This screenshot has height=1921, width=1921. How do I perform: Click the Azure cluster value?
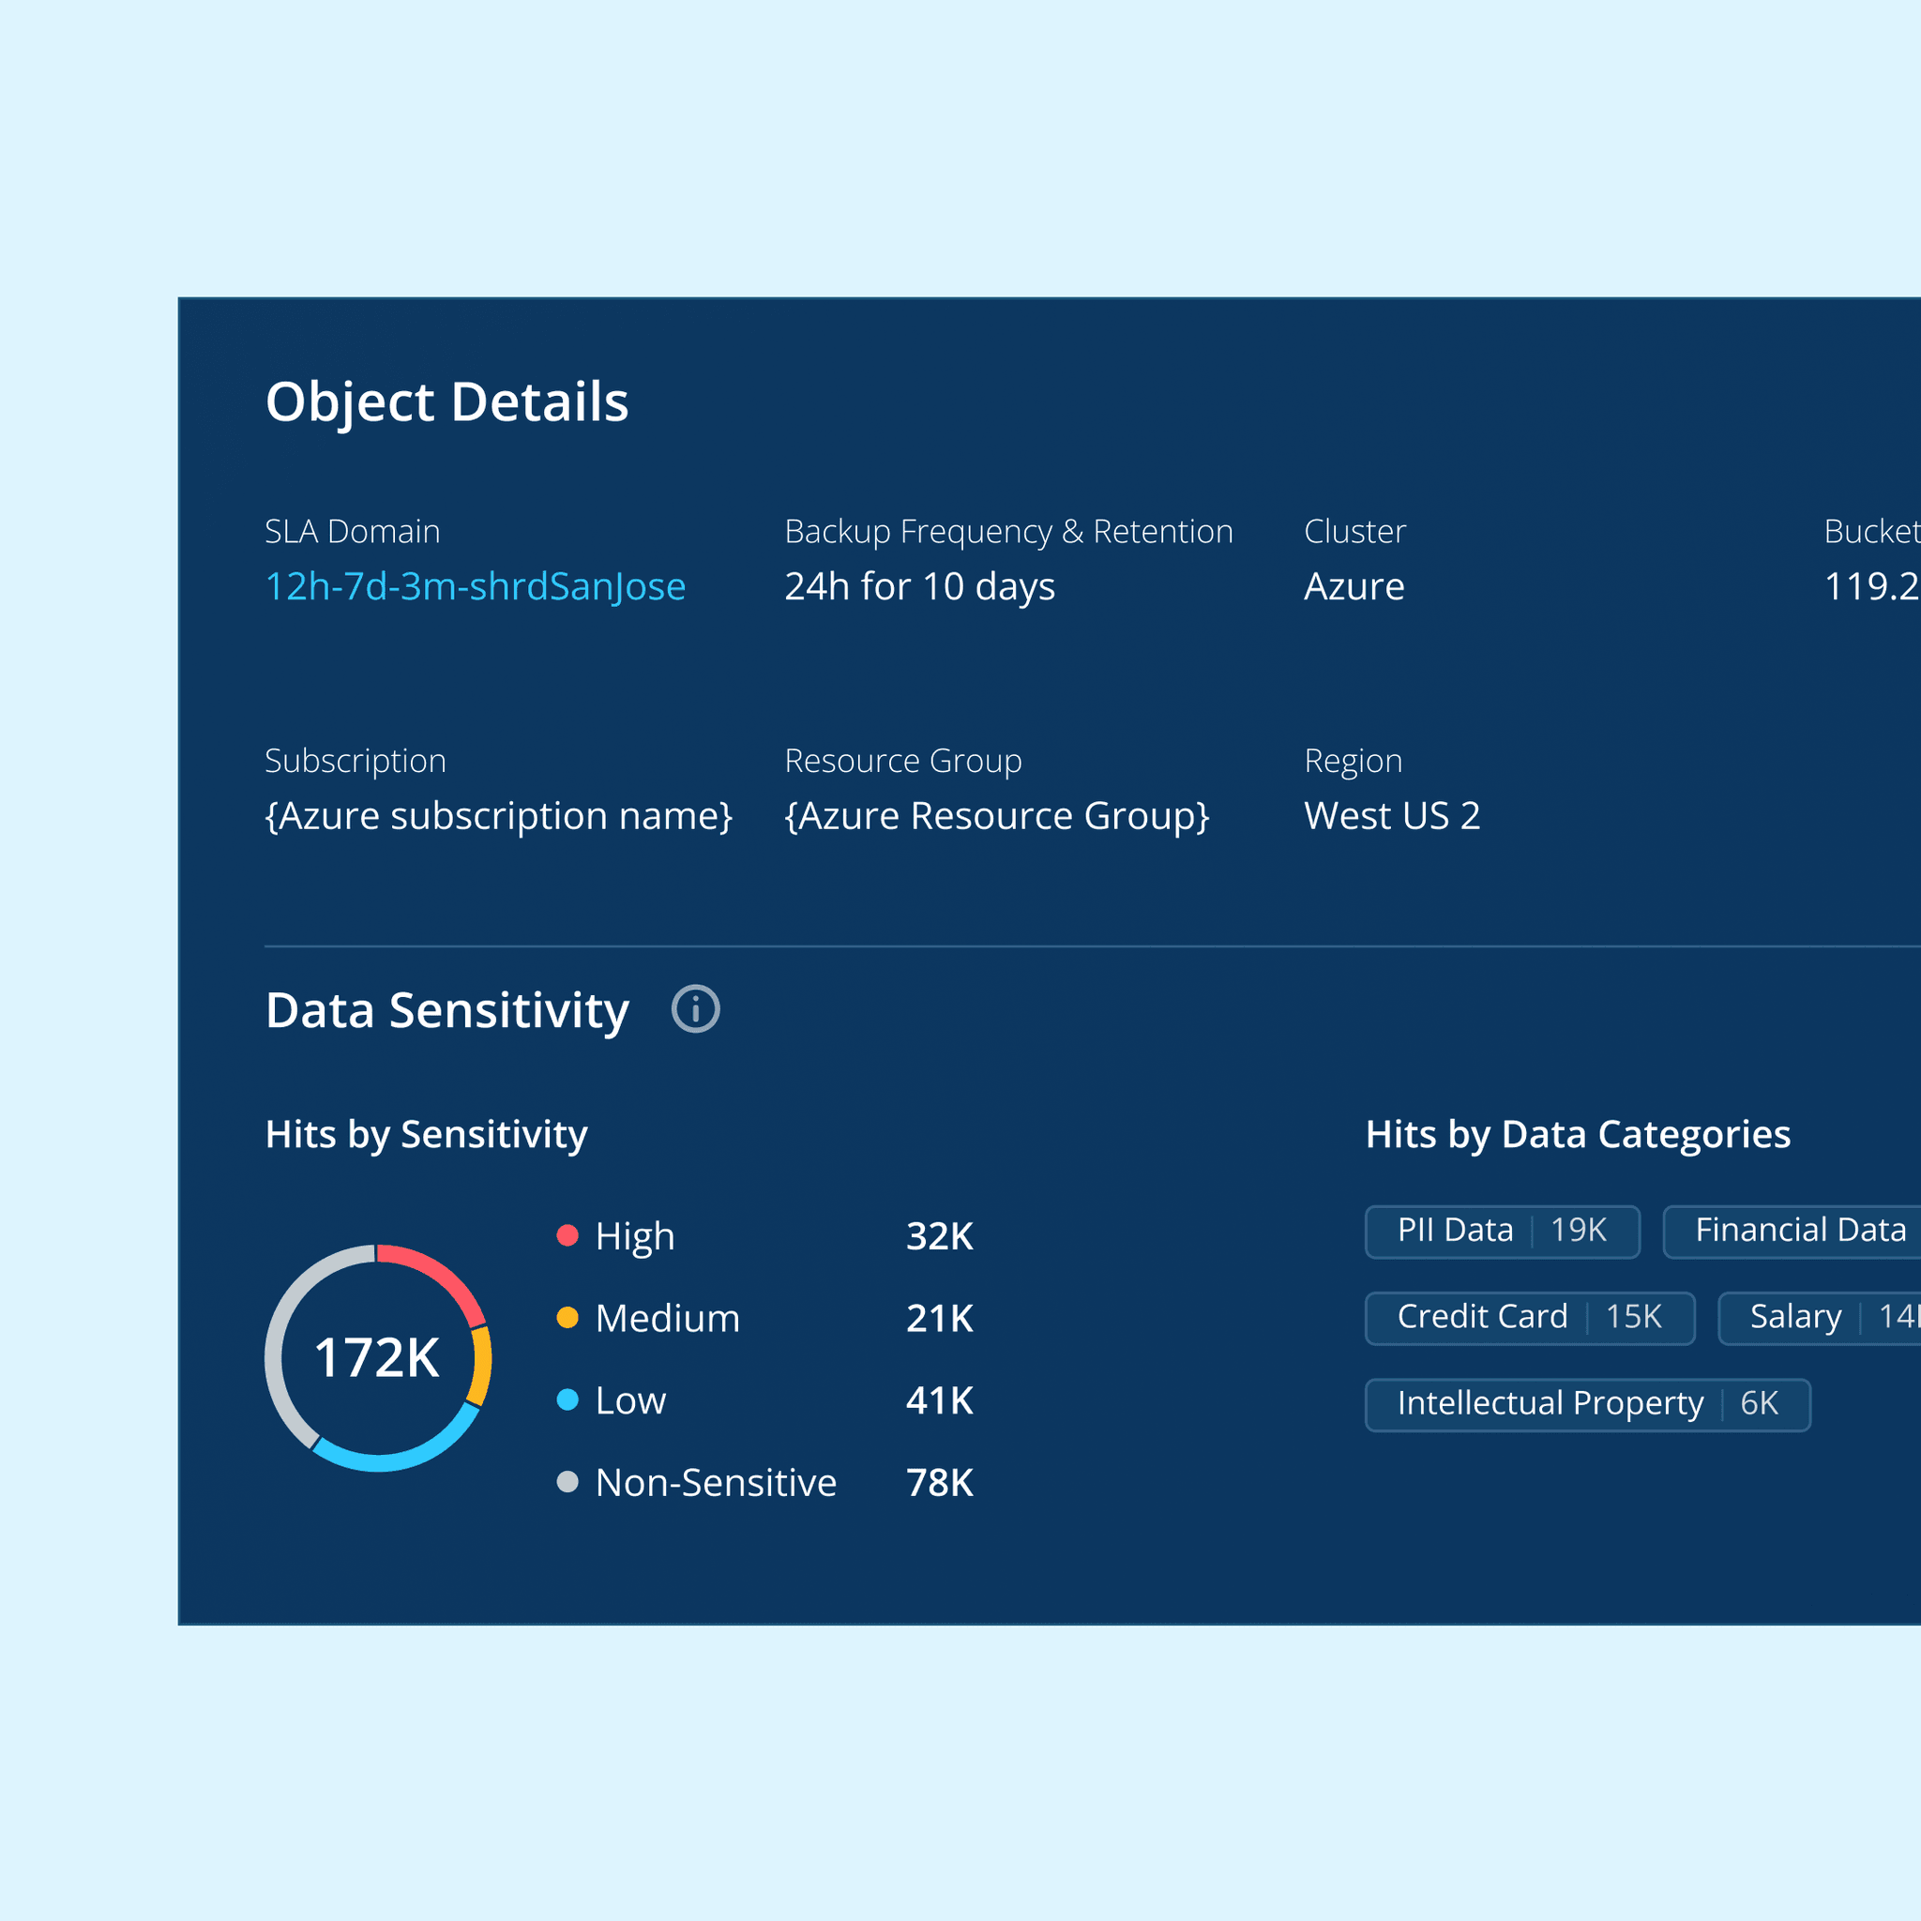pos(1354,586)
